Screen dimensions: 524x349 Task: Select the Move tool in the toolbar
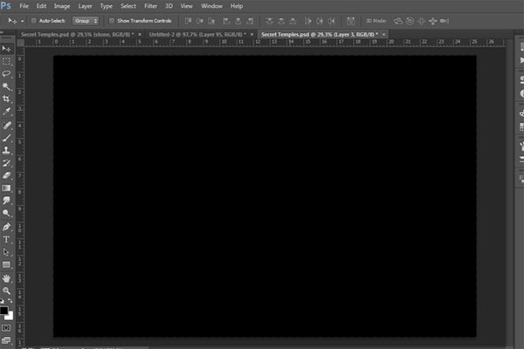7,50
